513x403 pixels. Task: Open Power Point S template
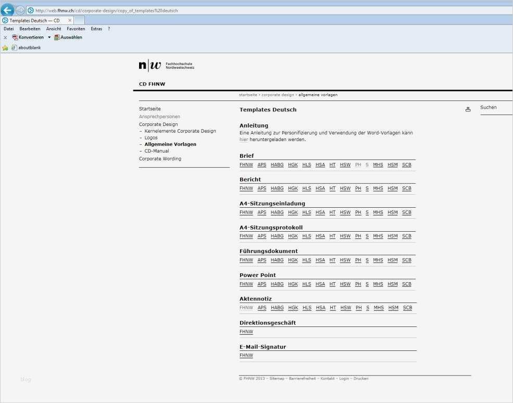[367, 284]
